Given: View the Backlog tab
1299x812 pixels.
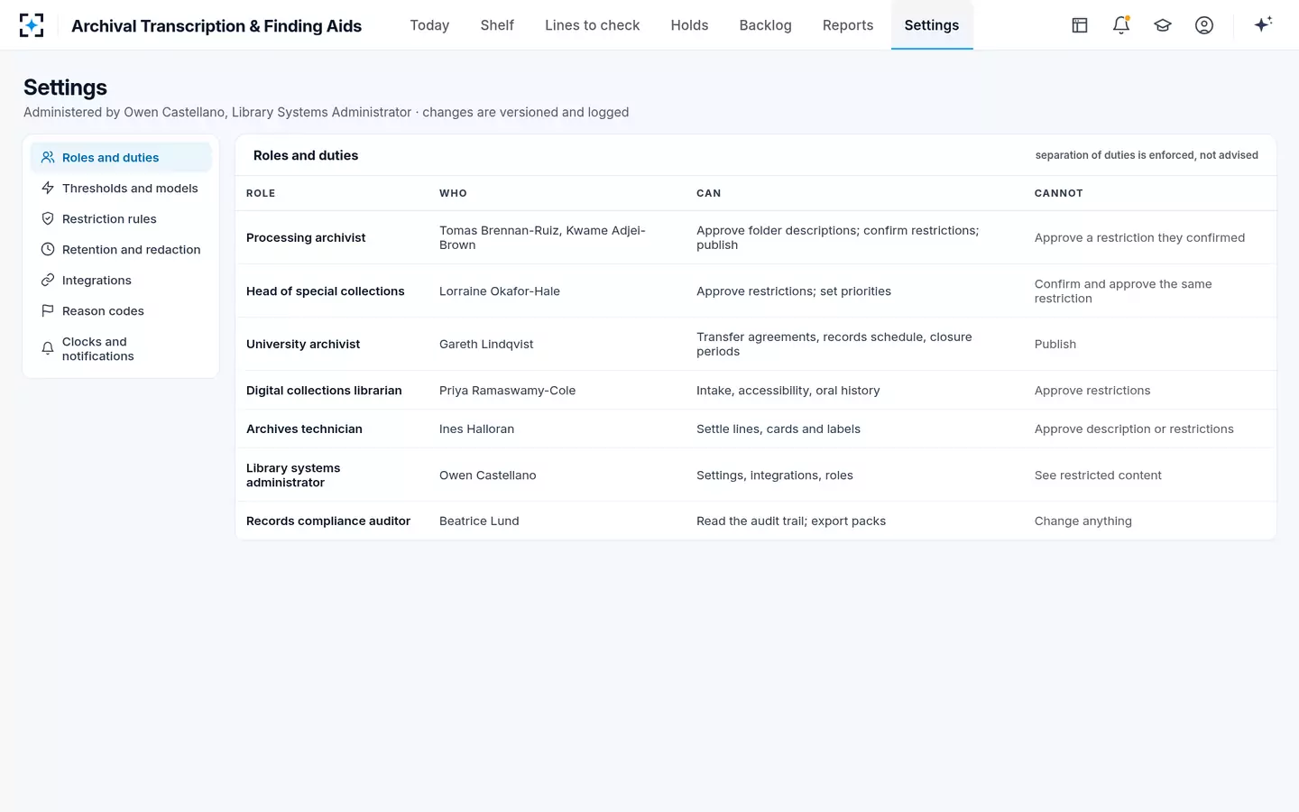Looking at the screenshot, I should point(765,25).
